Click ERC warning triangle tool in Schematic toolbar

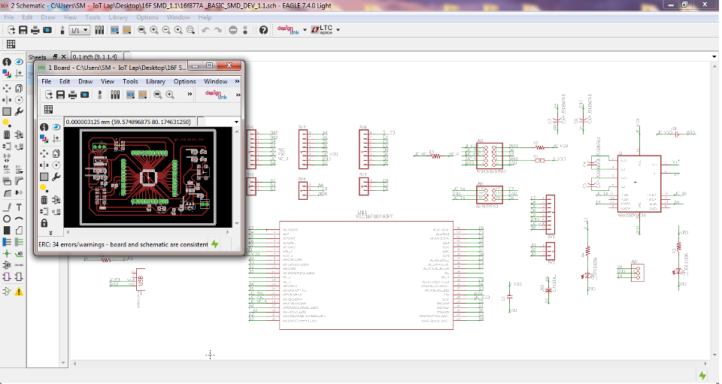click(19, 292)
